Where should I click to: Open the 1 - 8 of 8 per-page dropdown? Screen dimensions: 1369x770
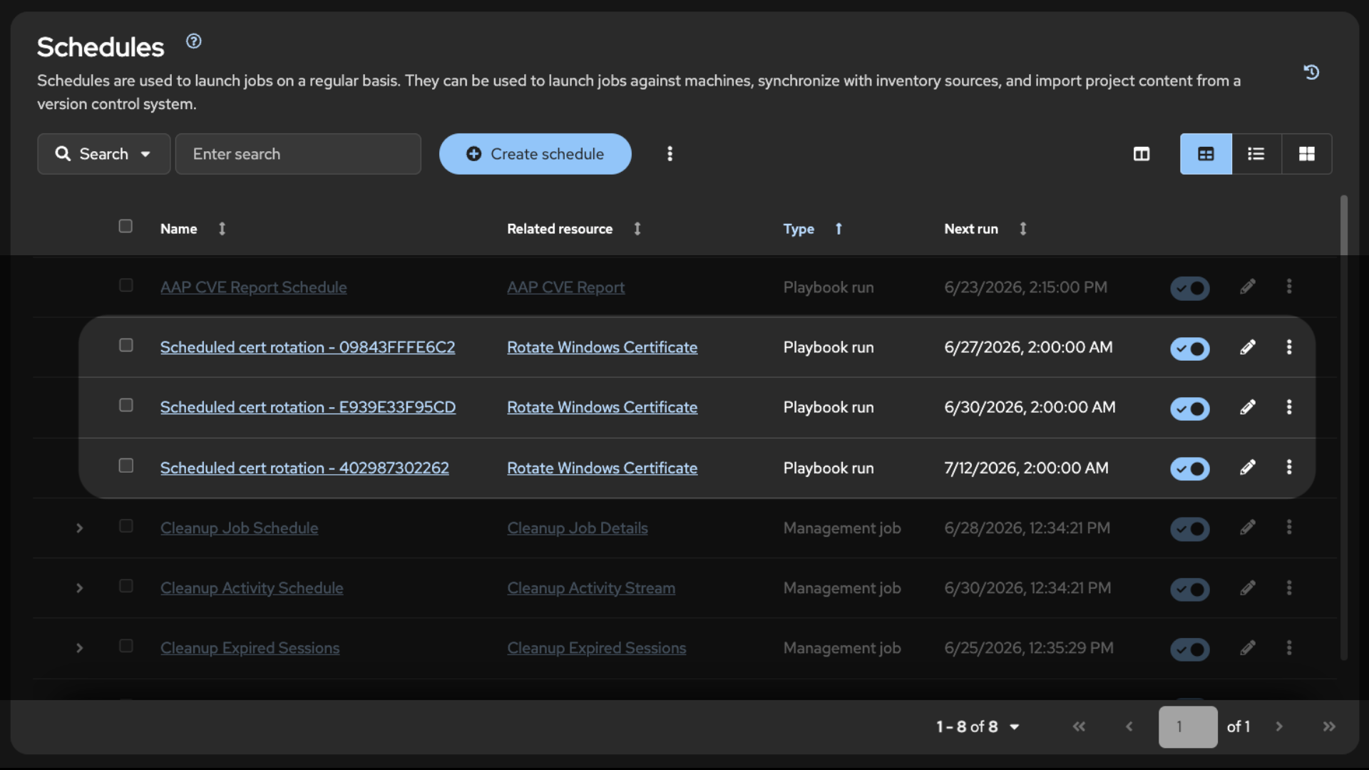pos(978,727)
